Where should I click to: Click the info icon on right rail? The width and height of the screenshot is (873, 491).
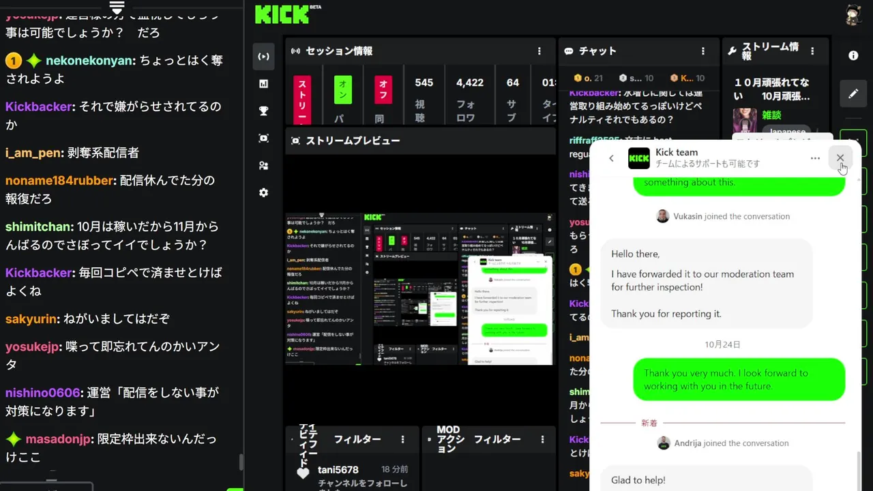point(853,55)
